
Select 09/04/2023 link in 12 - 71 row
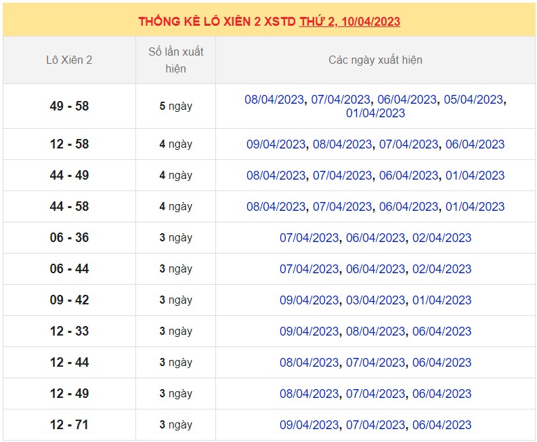point(309,425)
